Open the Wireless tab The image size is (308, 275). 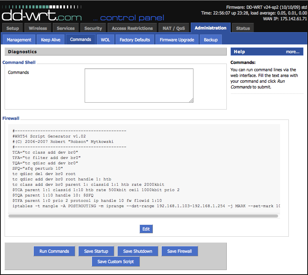point(39,28)
